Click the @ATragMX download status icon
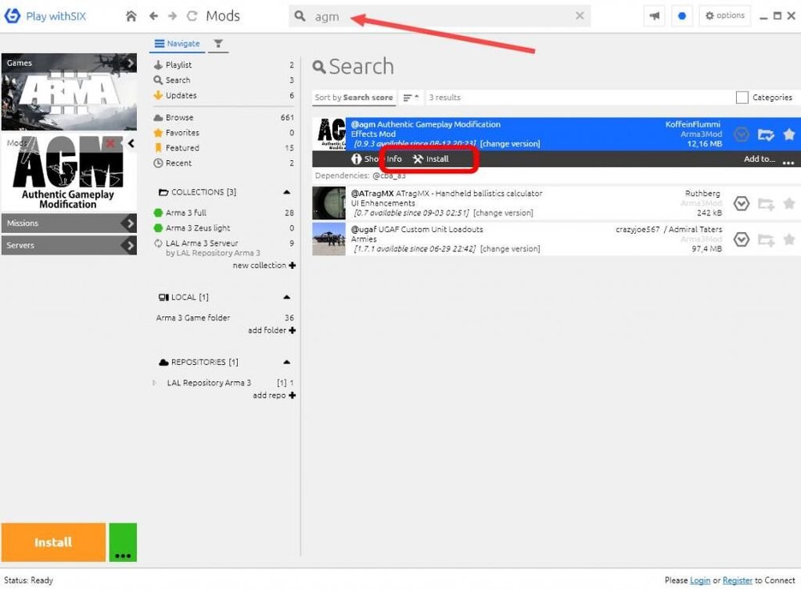 741,203
